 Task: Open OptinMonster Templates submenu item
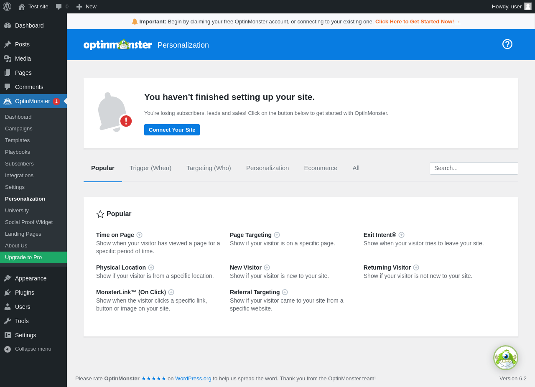[33, 140]
